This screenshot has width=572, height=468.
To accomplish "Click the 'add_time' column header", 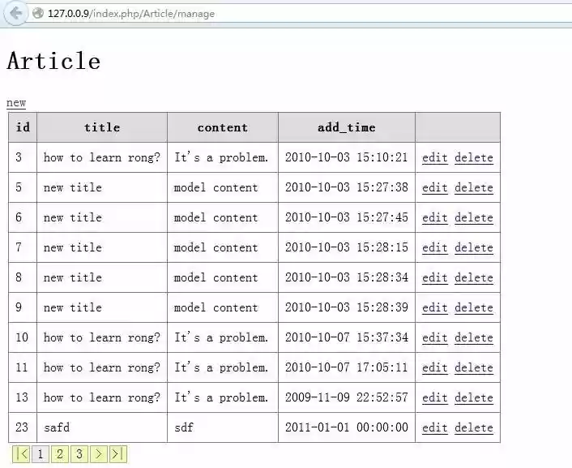I will (347, 127).
